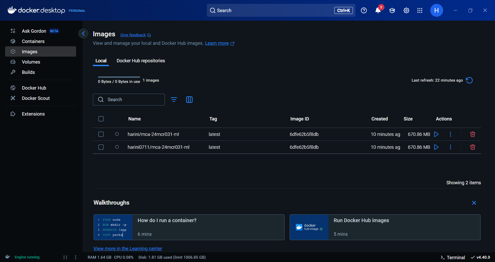Open the filter images icon
495x262 pixels.
point(174,100)
